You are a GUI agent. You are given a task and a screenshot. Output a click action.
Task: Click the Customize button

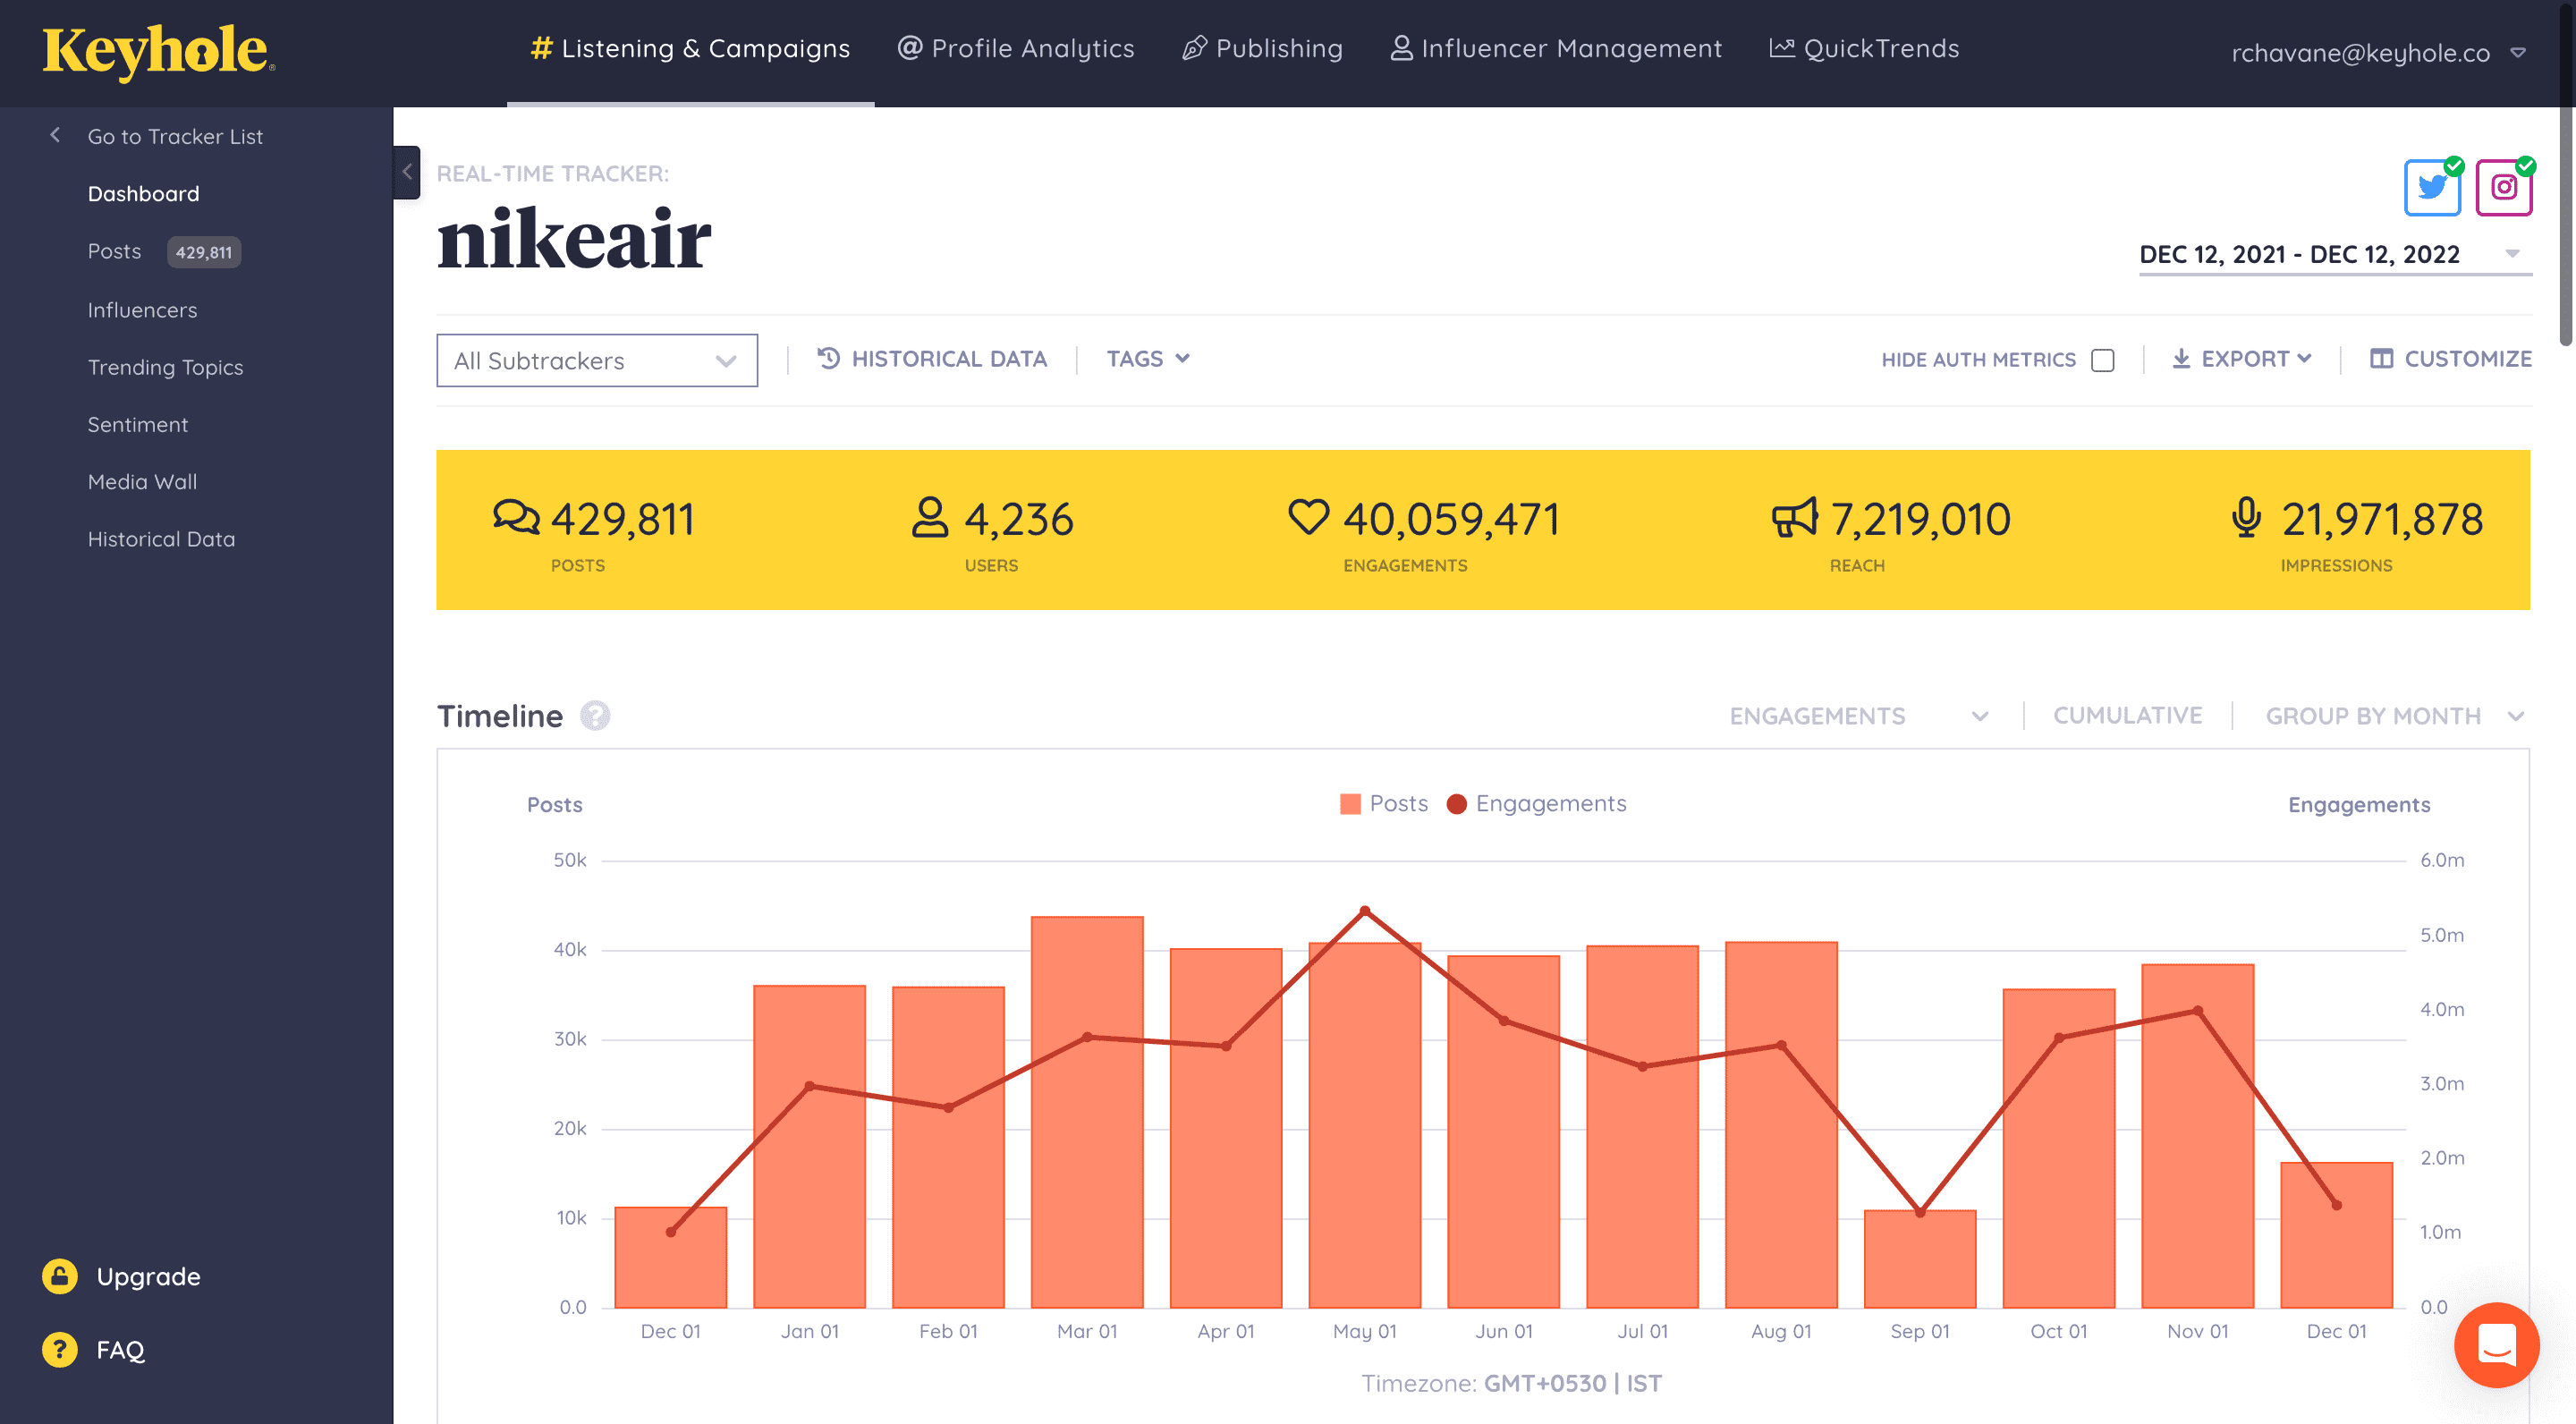tap(2450, 358)
